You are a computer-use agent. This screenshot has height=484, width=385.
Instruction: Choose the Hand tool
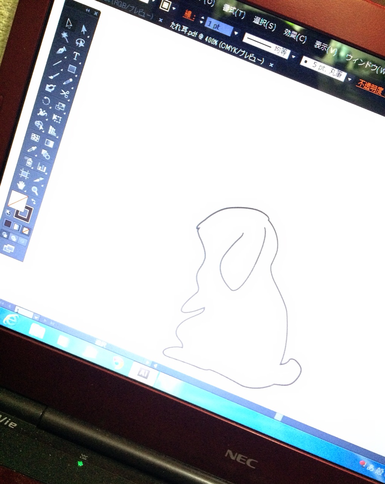point(22,186)
